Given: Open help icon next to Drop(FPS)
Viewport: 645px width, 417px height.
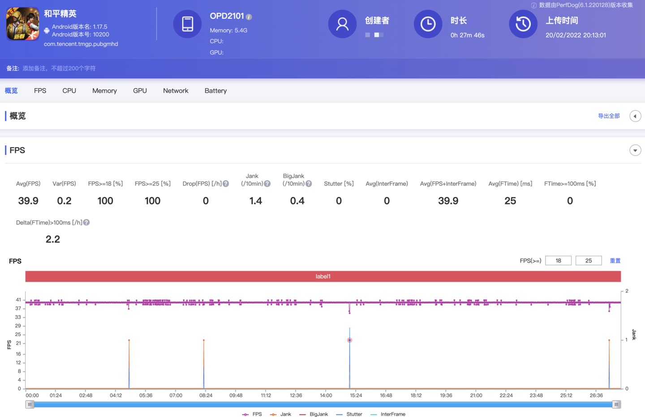Looking at the screenshot, I should tap(226, 184).
